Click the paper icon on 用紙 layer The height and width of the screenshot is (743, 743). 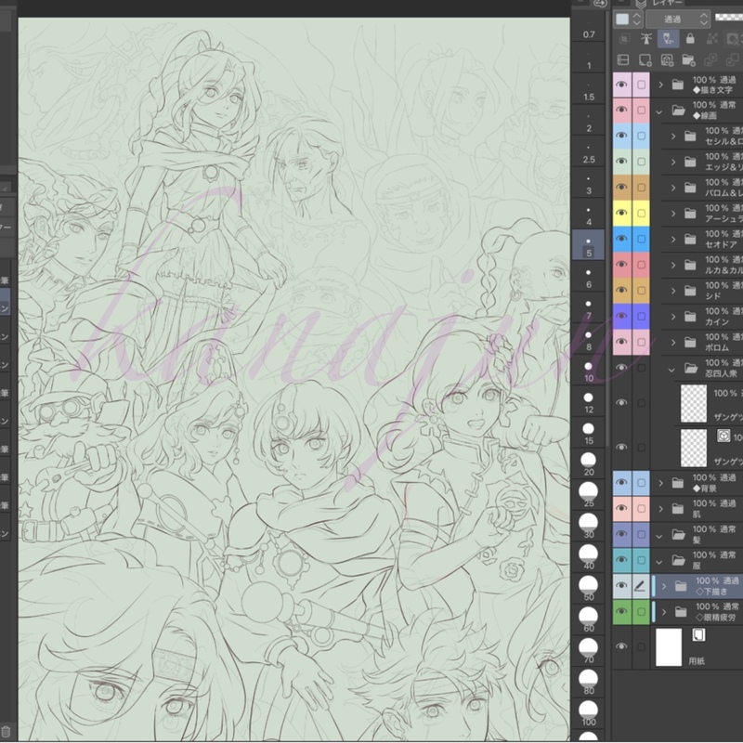pyautogui.click(x=699, y=635)
